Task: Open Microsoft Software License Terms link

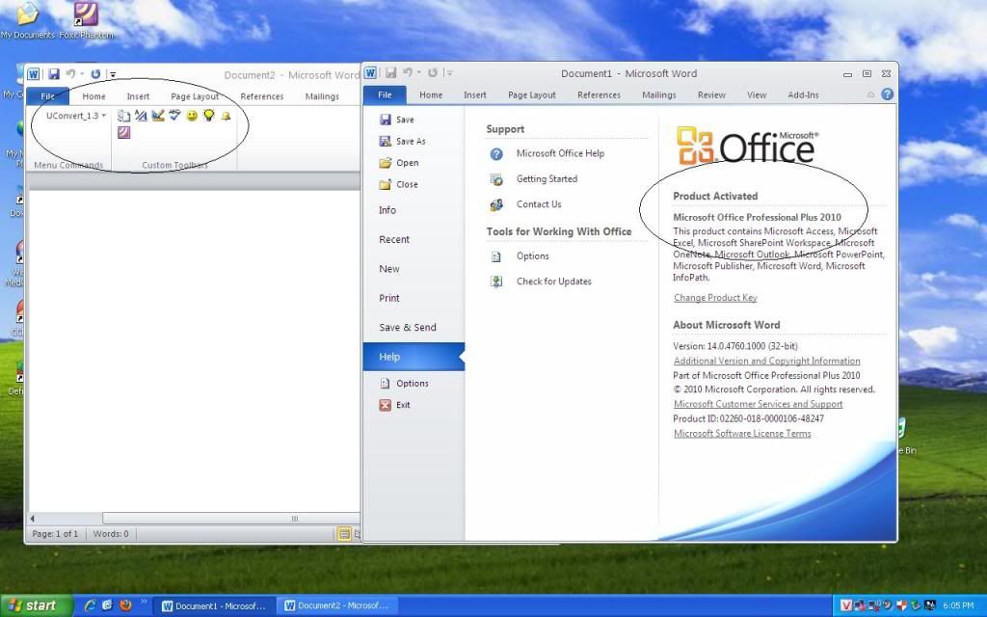Action: pos(742,433)
